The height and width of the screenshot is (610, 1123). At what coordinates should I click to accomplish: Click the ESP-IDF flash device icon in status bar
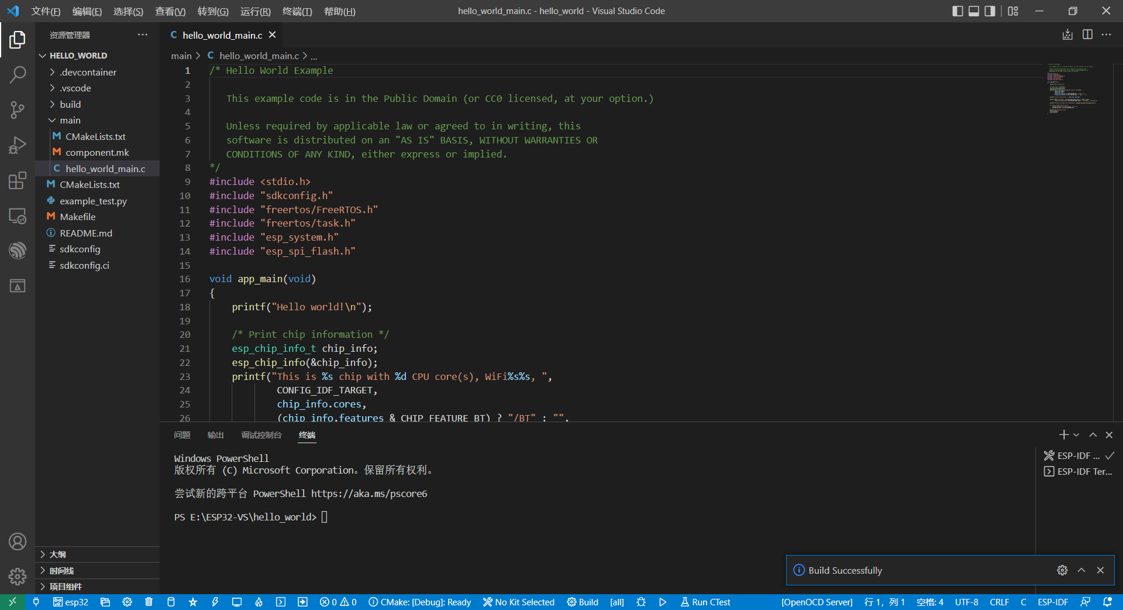point(215,602)
